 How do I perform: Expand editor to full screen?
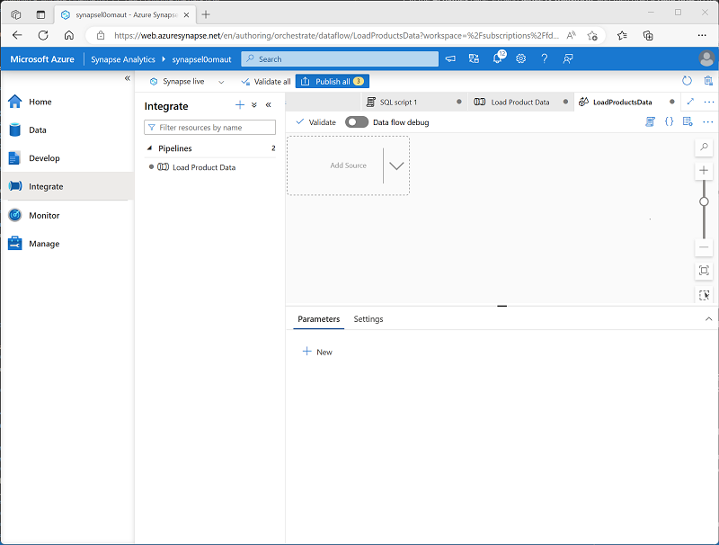690,102
